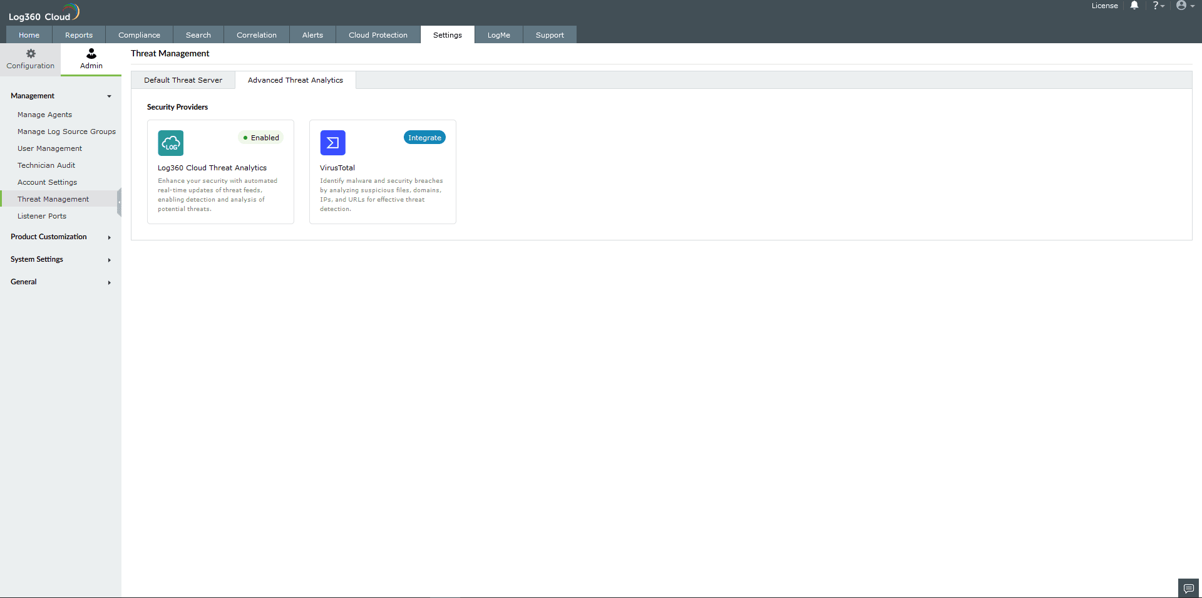This screenshot has width=1202, height=598.
Task: Open the License page
Action: pos(1105,6)
